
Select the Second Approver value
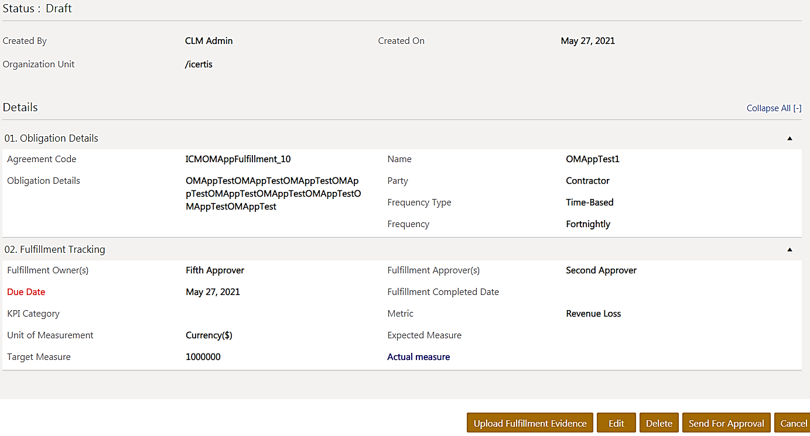click(x=601, y=270)
